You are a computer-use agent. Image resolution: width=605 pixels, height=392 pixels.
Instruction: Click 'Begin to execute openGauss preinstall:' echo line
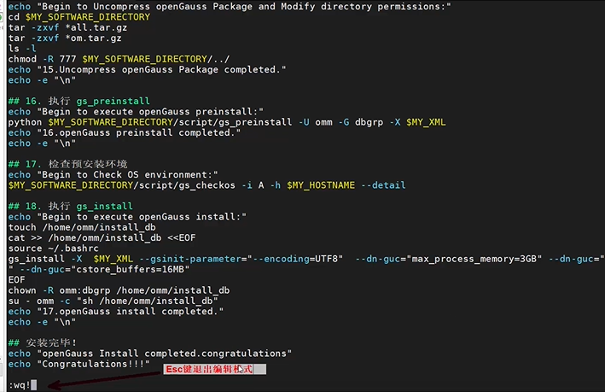tap(136, 112)
